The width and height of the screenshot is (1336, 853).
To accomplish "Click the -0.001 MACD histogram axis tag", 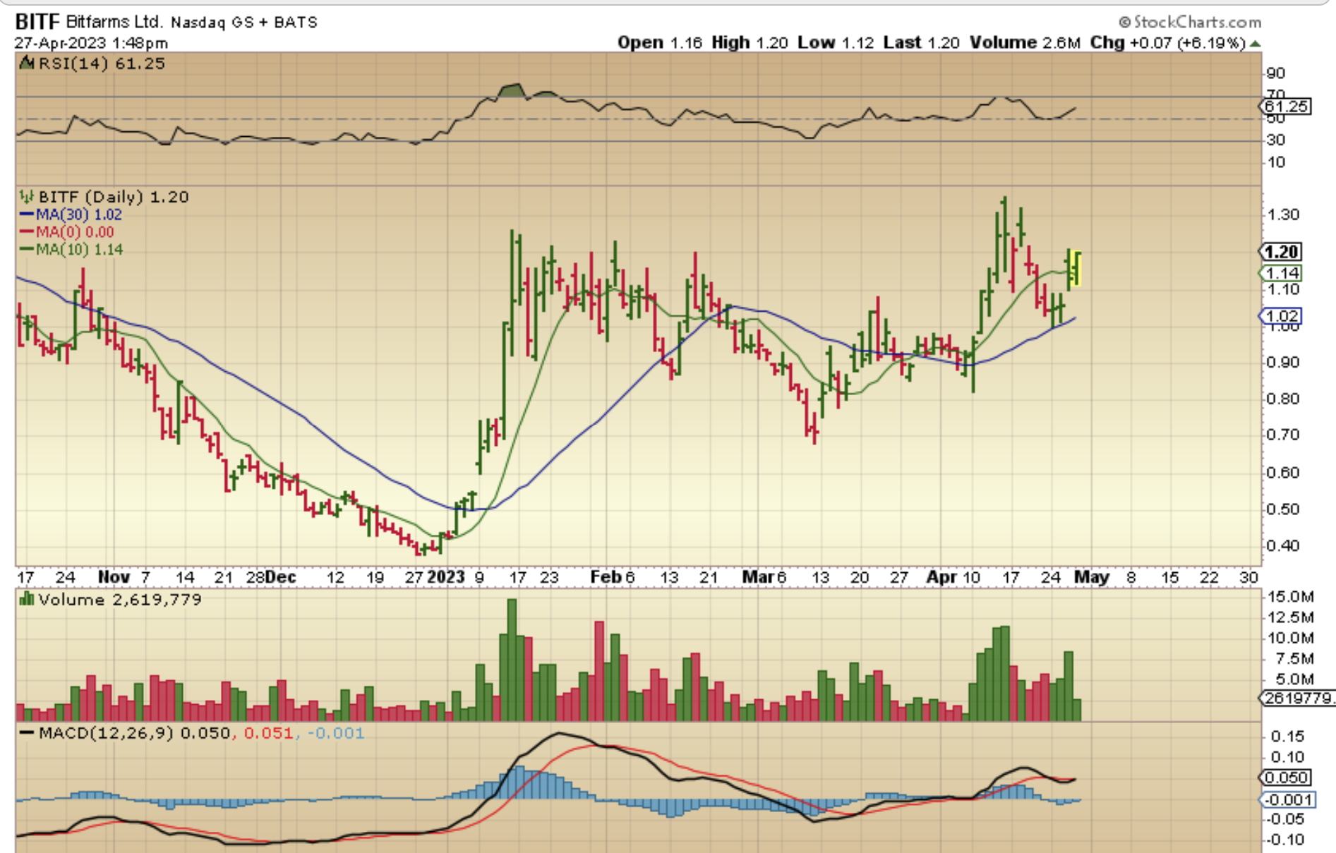I will point(1289,799).
